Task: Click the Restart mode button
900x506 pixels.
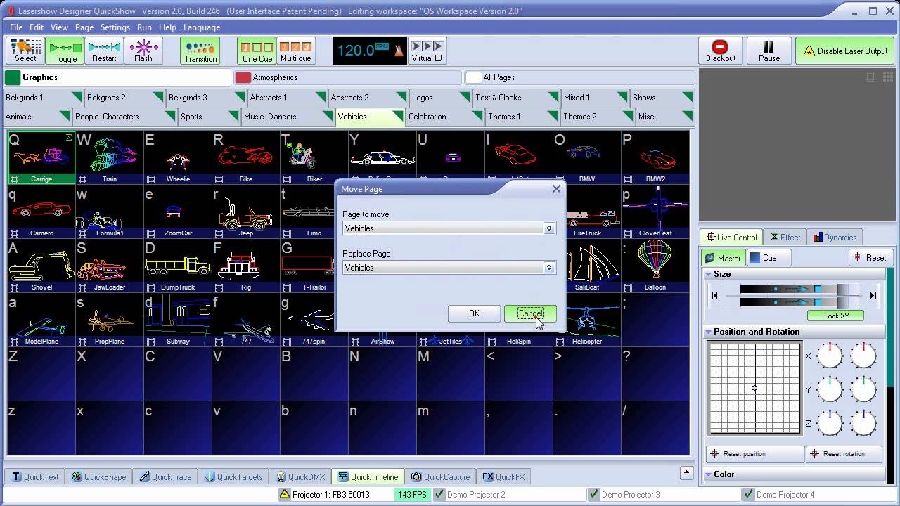Action: [104, 51]
